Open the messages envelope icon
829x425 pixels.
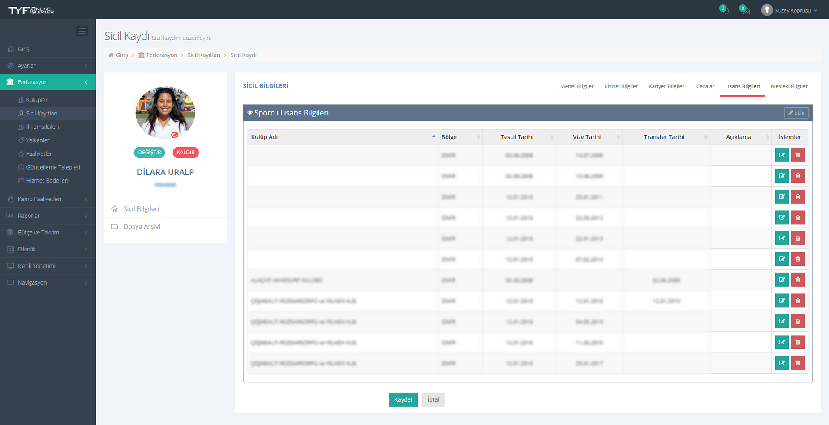(744, 10)
